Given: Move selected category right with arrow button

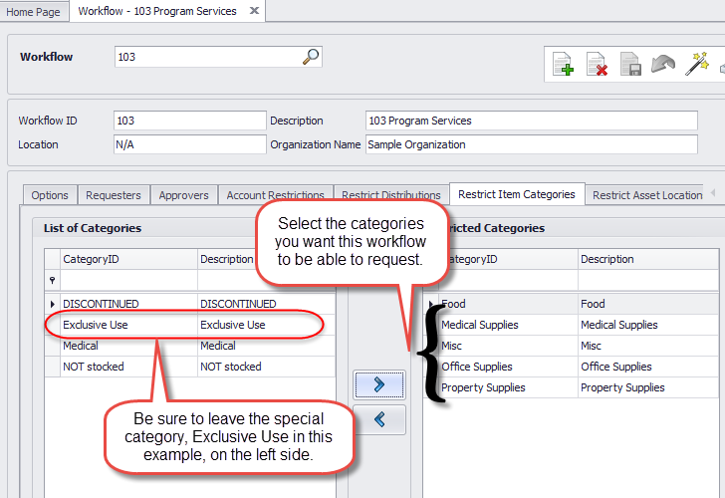Looking at the screenshot, I should click(379, 384).
